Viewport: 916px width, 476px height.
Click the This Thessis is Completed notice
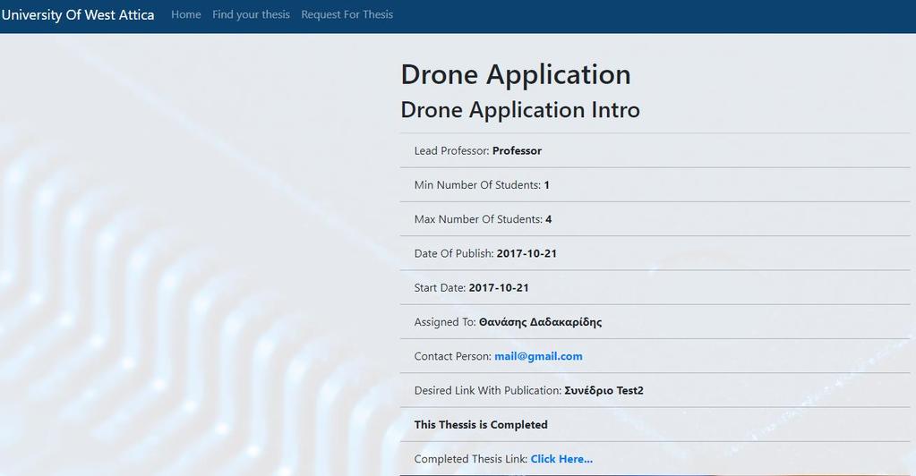pyautogui.click(x=481, y=425)
